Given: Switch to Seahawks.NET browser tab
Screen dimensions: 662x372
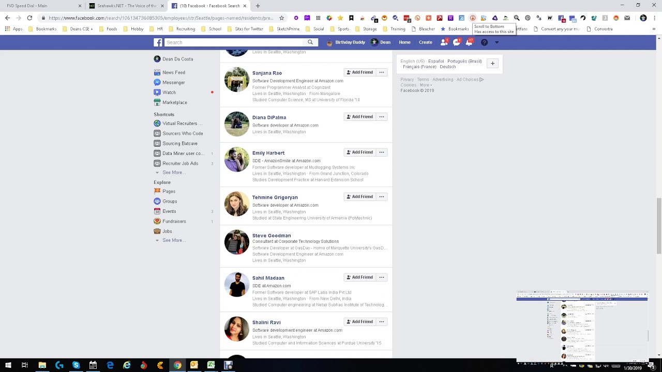Looking at the screenshot, I should pyautogui.click(x=127, y=6).
